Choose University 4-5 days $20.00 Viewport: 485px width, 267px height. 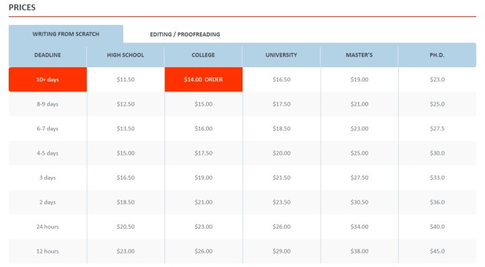[x=282, y=153]
